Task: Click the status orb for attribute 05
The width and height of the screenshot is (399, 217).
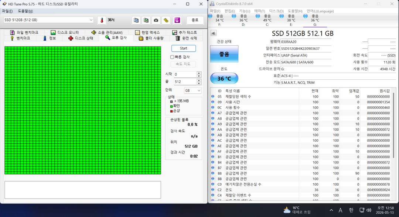Action: click(213, 97)
